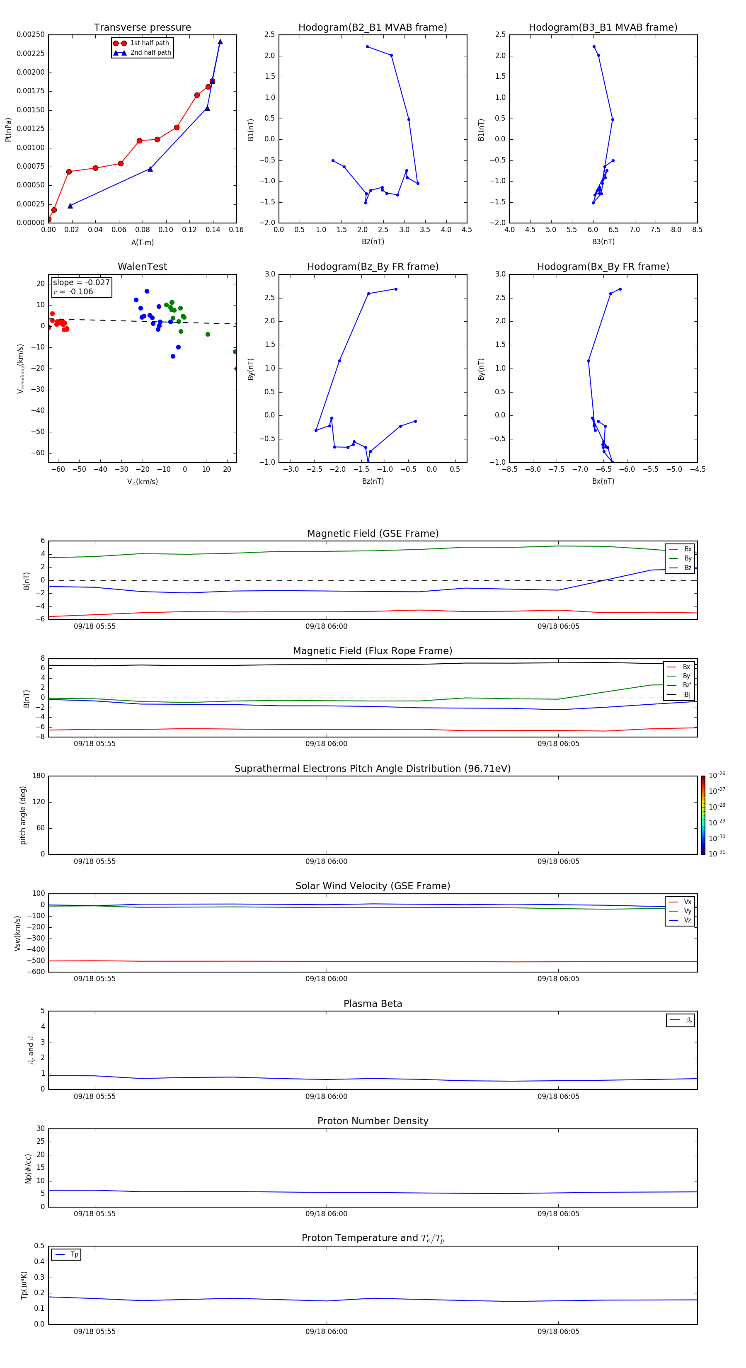Click the Bx legend entry in GSE Magnetic Field
Screen dimensions: 746x1368
click(680, 549)
